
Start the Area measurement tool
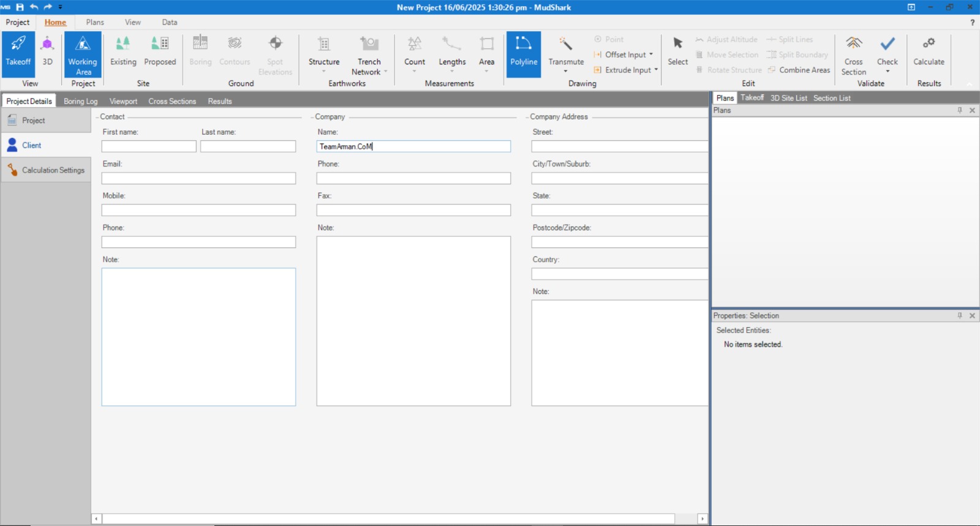click(x=487, y=54)
